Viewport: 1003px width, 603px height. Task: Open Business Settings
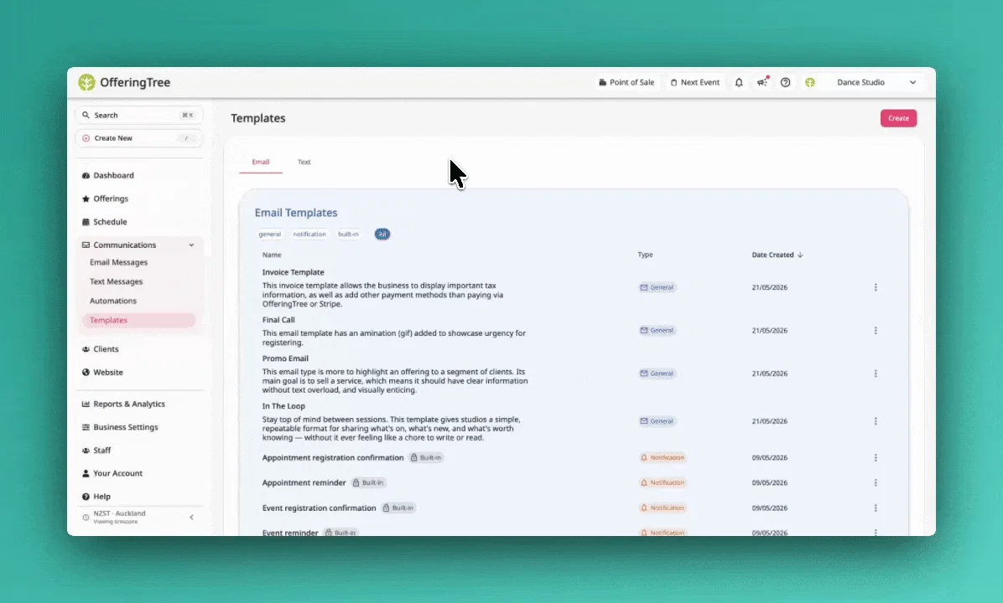click(x=126, y=426)
